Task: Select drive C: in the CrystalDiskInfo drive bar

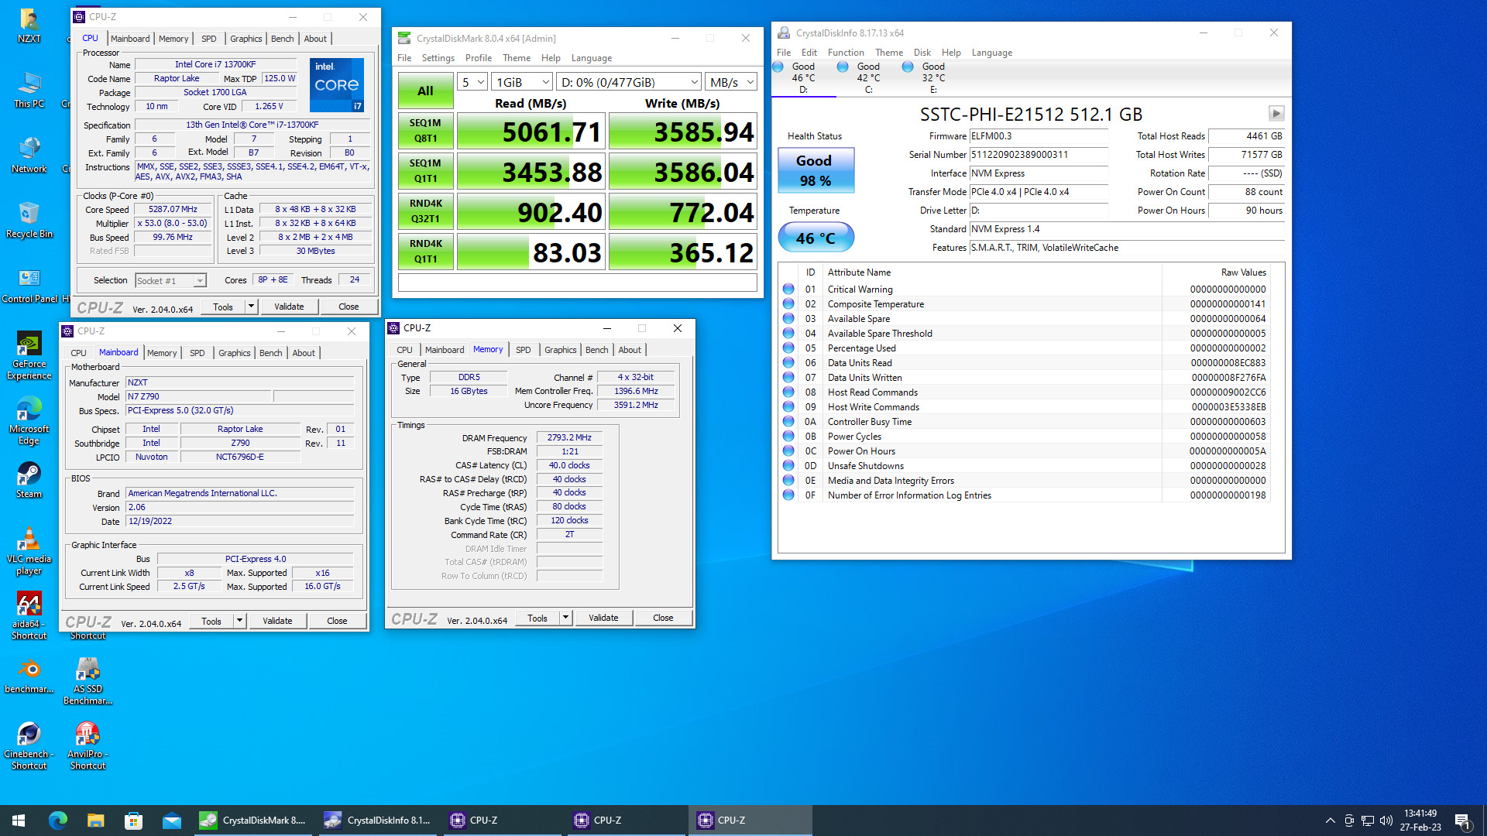Action: coord(869,77)
